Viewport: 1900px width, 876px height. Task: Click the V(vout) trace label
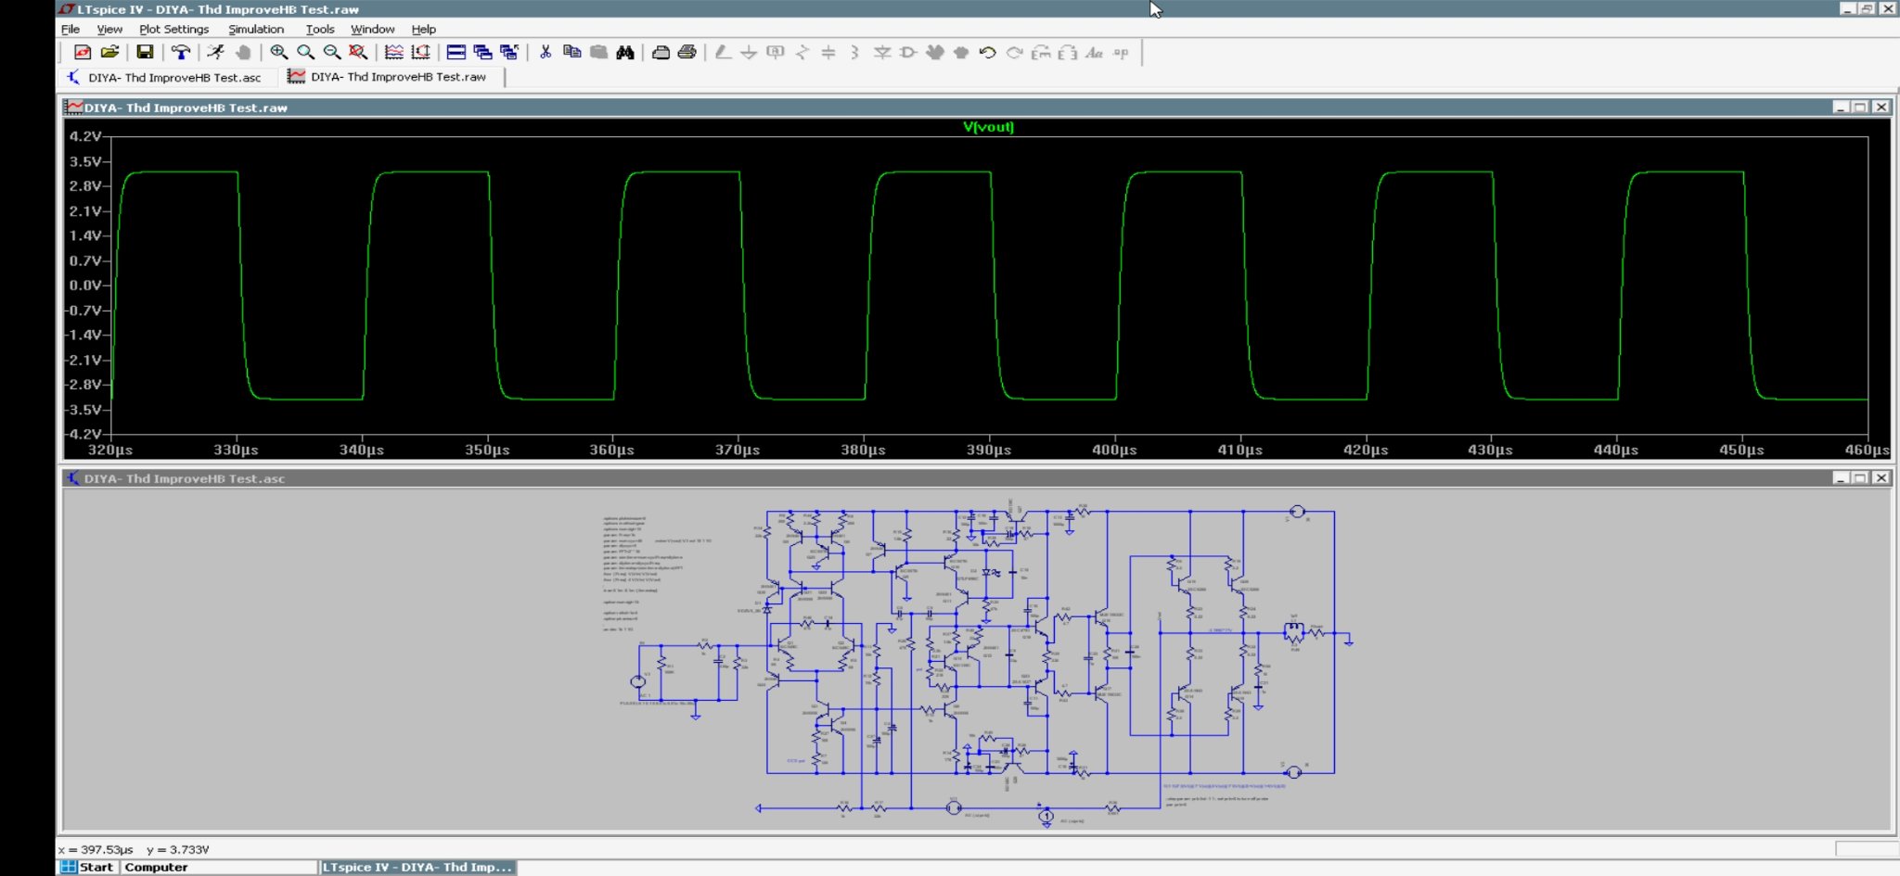(x=988, y=127)
